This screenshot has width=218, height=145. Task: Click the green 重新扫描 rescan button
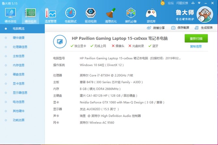click(x=196, y=38)
